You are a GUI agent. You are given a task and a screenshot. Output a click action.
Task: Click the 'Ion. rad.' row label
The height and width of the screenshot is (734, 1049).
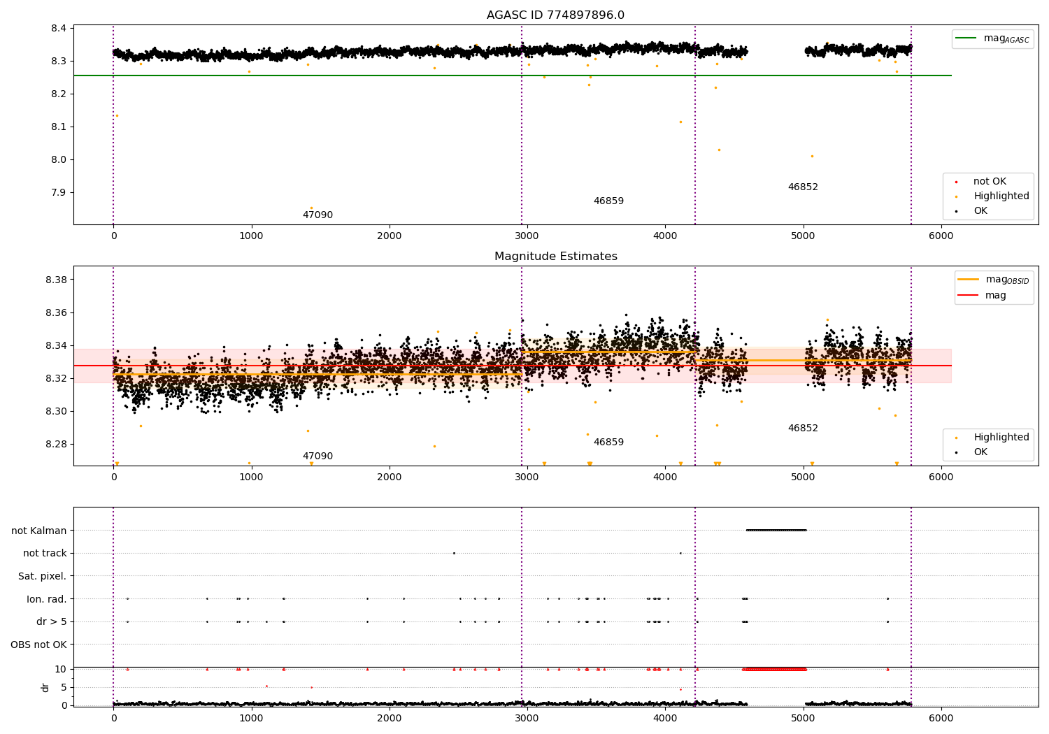tap(47, 599)
